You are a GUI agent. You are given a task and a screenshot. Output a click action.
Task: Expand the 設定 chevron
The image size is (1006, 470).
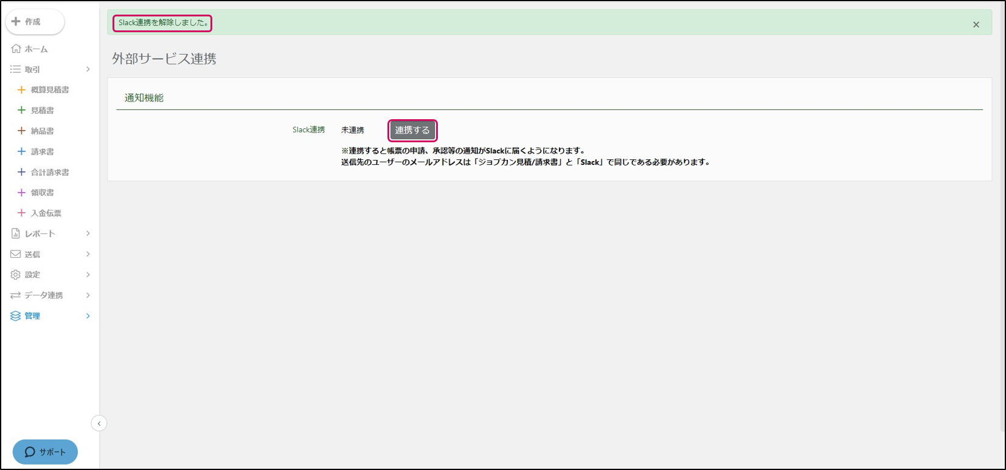coord(88,275)
